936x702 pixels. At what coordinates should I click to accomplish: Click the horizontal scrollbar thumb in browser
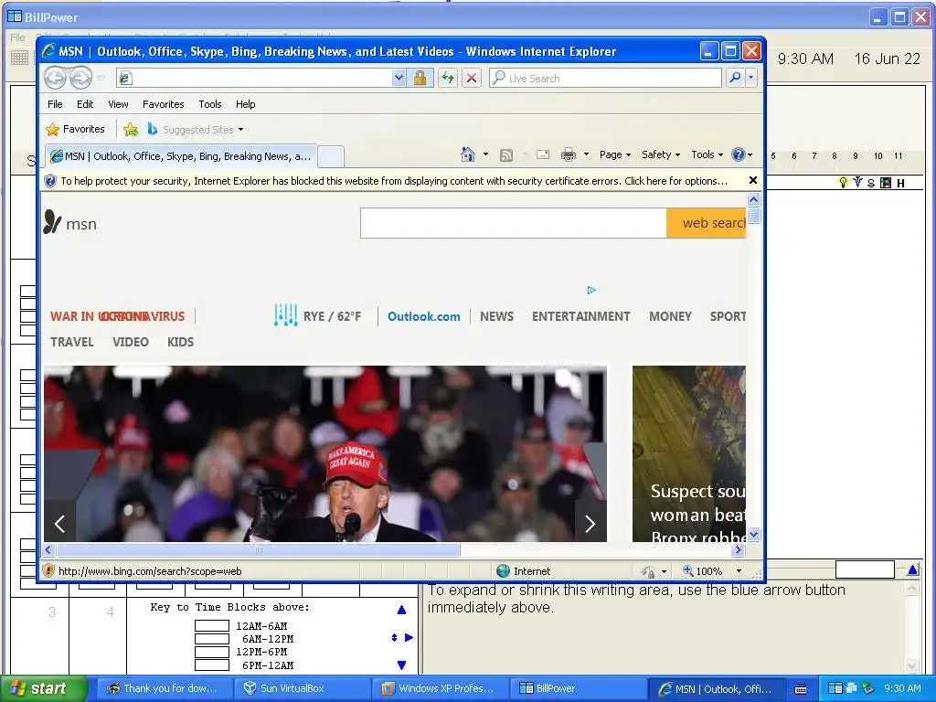(x=258, y=549)
